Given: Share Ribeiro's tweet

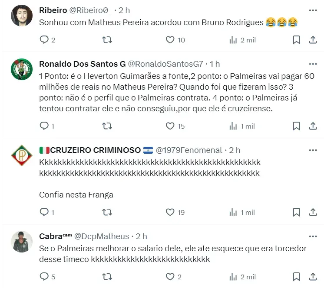Looking at the screenshot, I should click(313, 40).
